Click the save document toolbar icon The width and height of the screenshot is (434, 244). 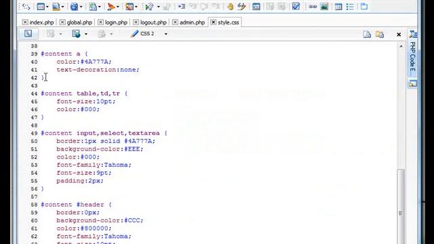[56, 6]
